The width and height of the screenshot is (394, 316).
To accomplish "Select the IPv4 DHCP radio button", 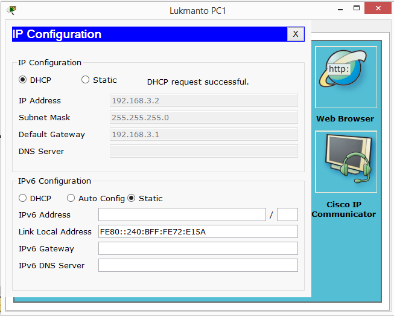I will (x=22, y=80).
